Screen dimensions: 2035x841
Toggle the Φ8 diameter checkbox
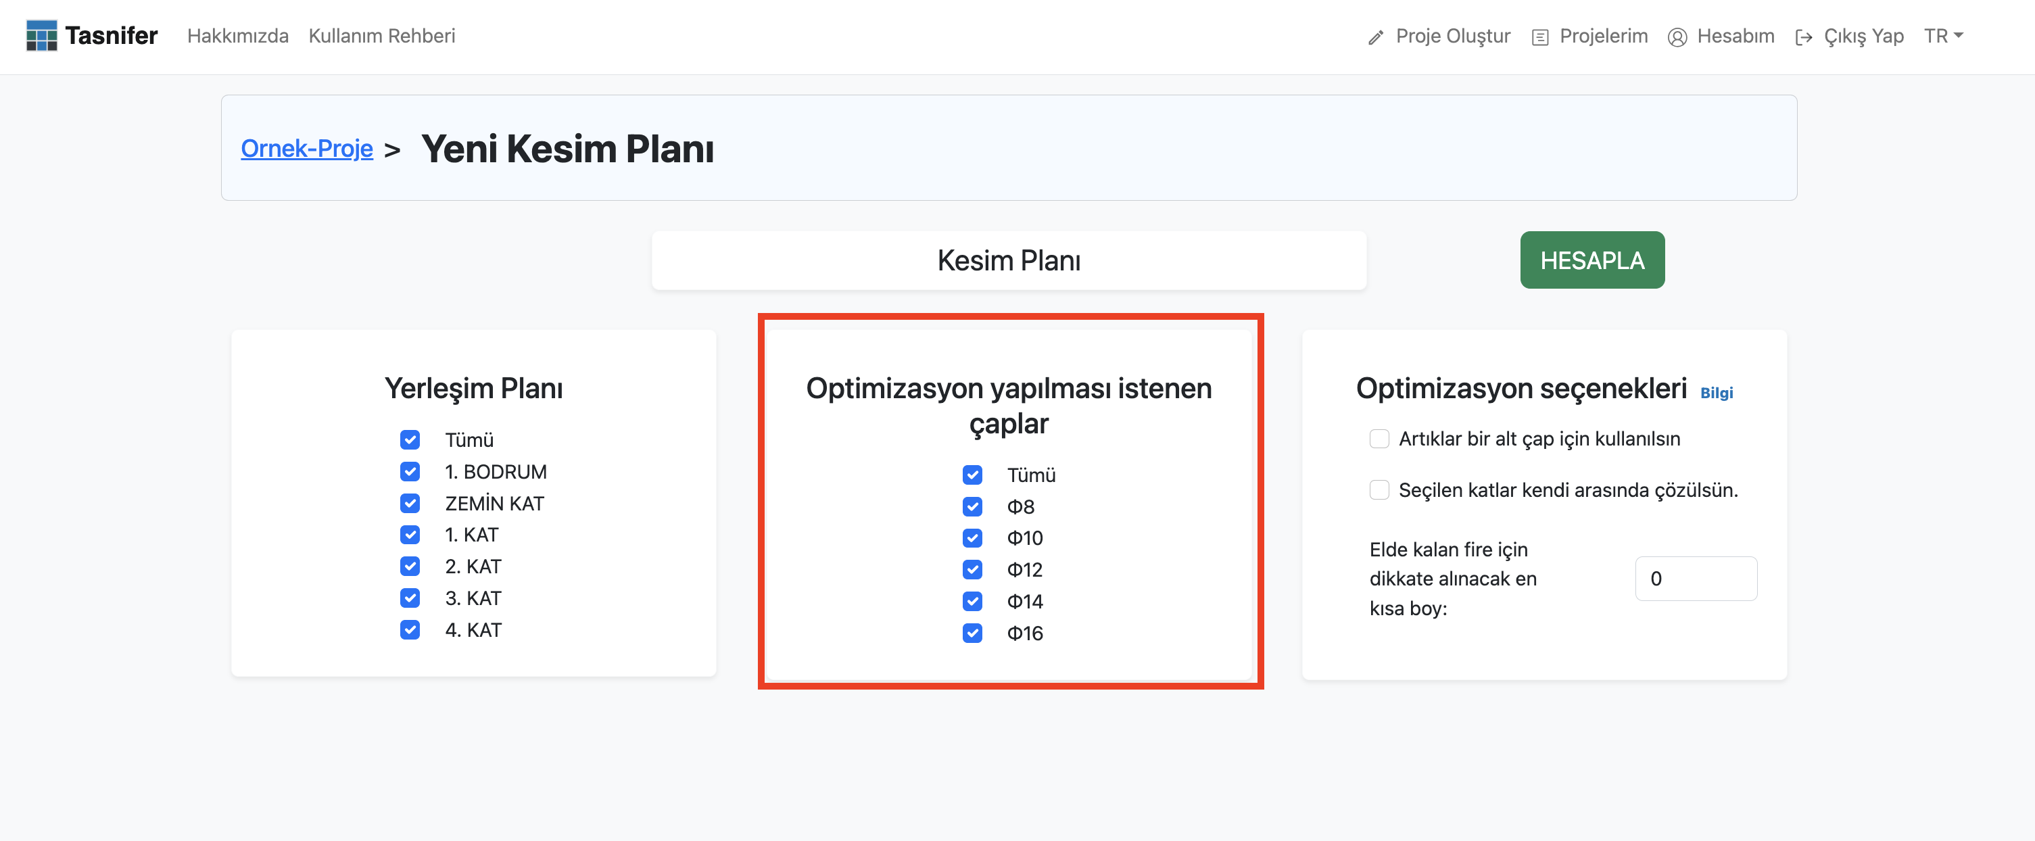pyautogui.click(x=972, y=506)
